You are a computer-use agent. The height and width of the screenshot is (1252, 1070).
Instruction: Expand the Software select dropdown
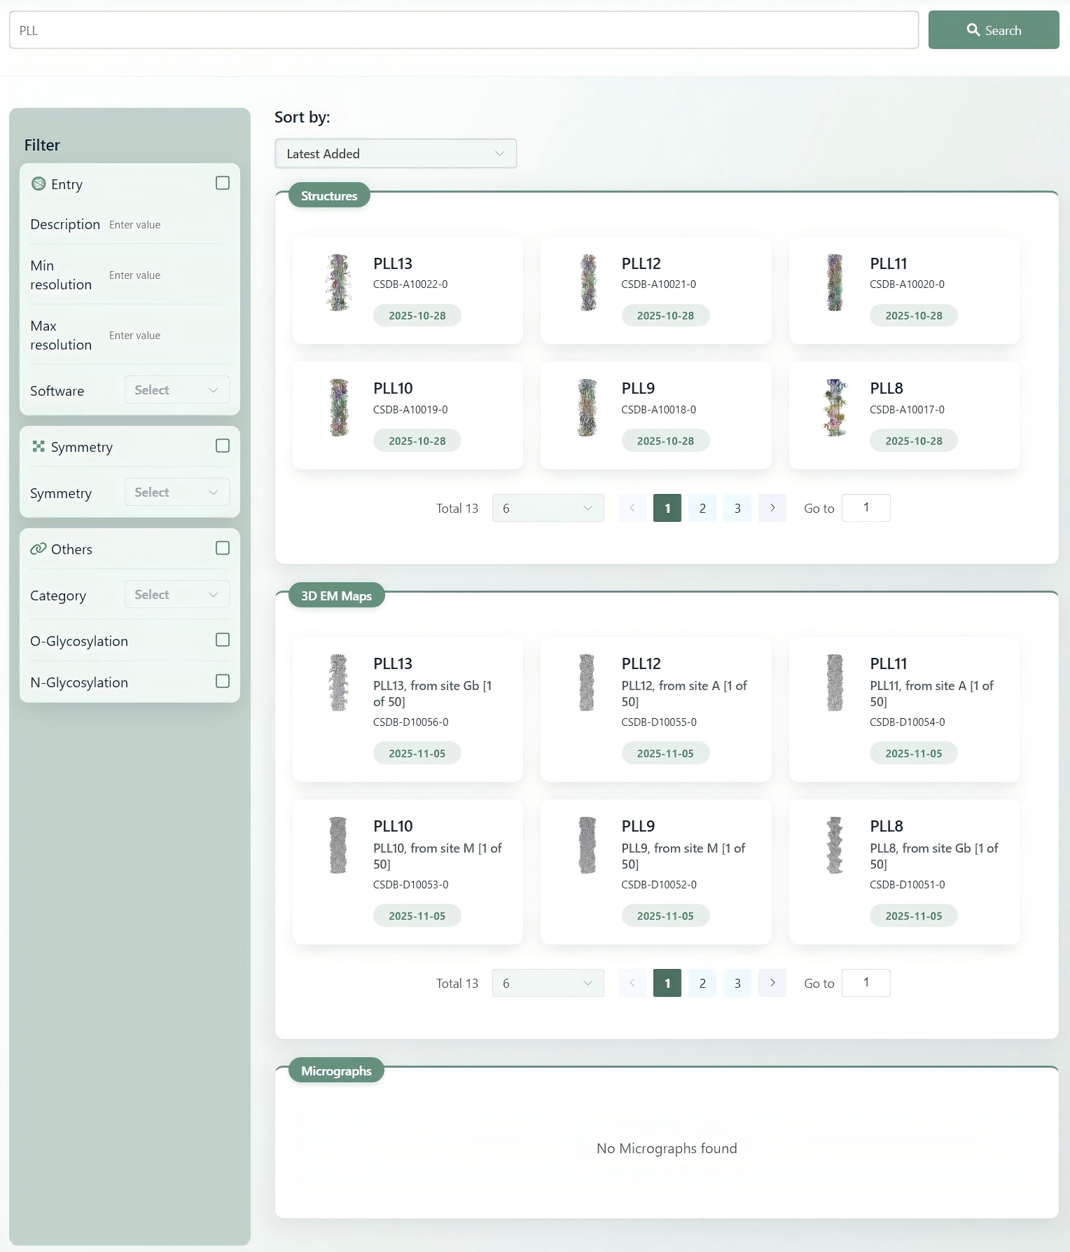(x=176, y=390)
